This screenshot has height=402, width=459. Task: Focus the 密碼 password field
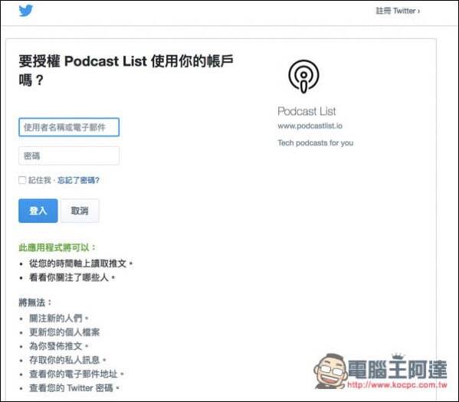[69, 155]
